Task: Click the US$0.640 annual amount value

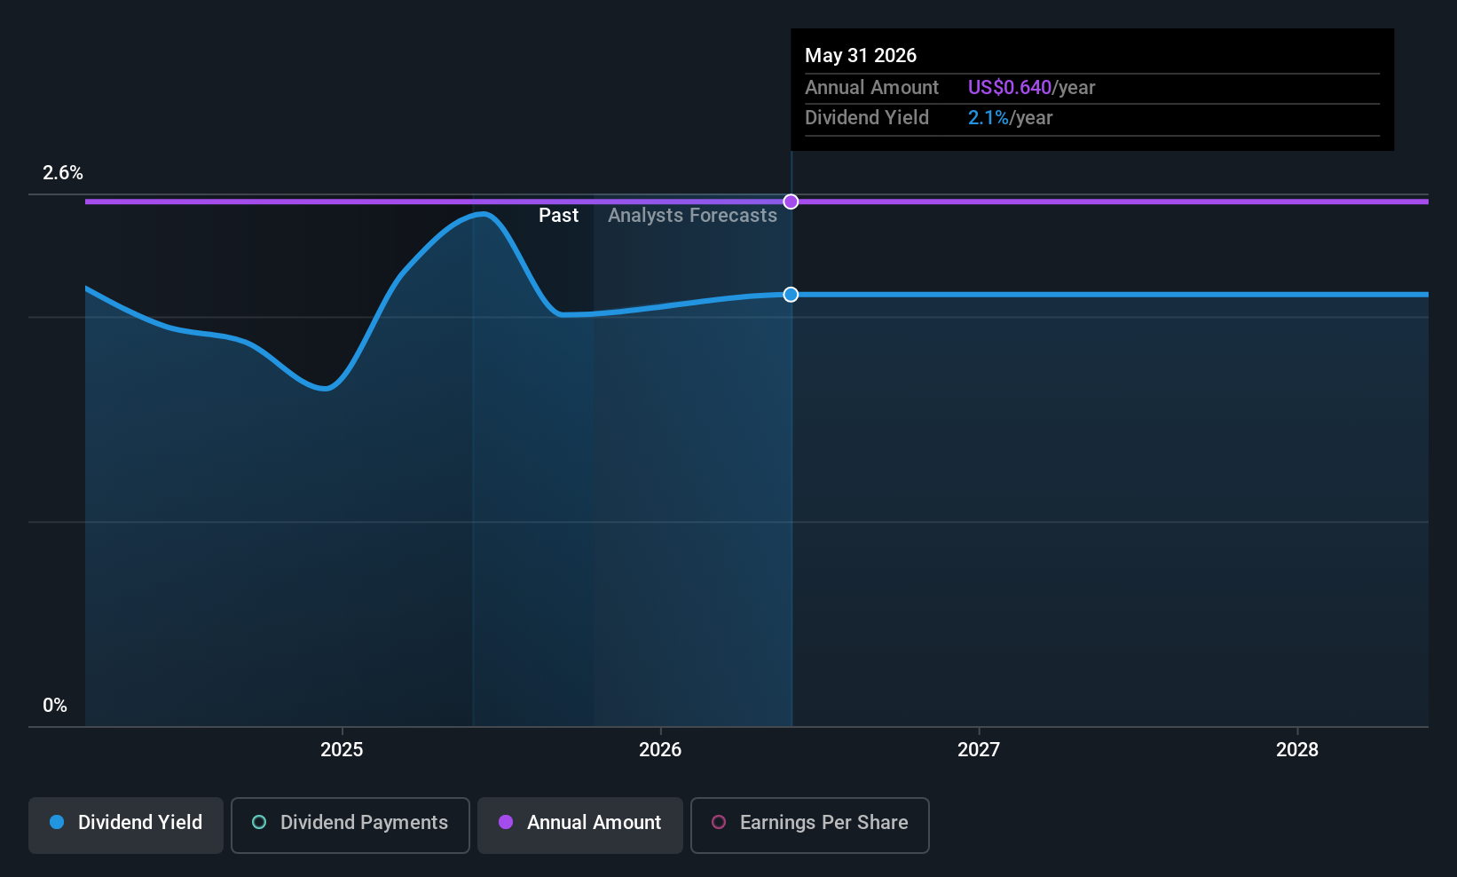Action: click(x=1010, y=88)
